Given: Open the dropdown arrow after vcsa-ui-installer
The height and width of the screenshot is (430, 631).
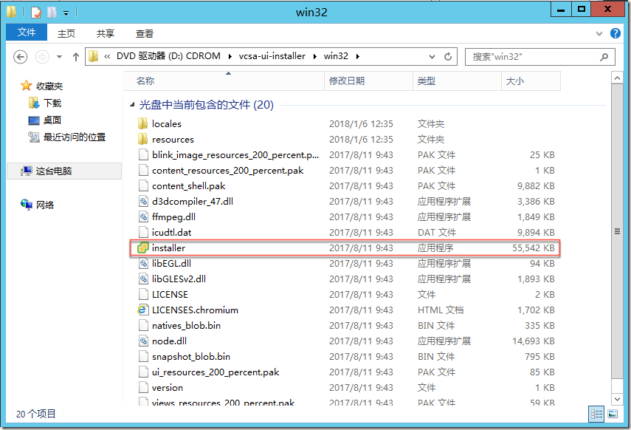Looking at the screenshot, I should pyautogui.click(x=315, y=56).
